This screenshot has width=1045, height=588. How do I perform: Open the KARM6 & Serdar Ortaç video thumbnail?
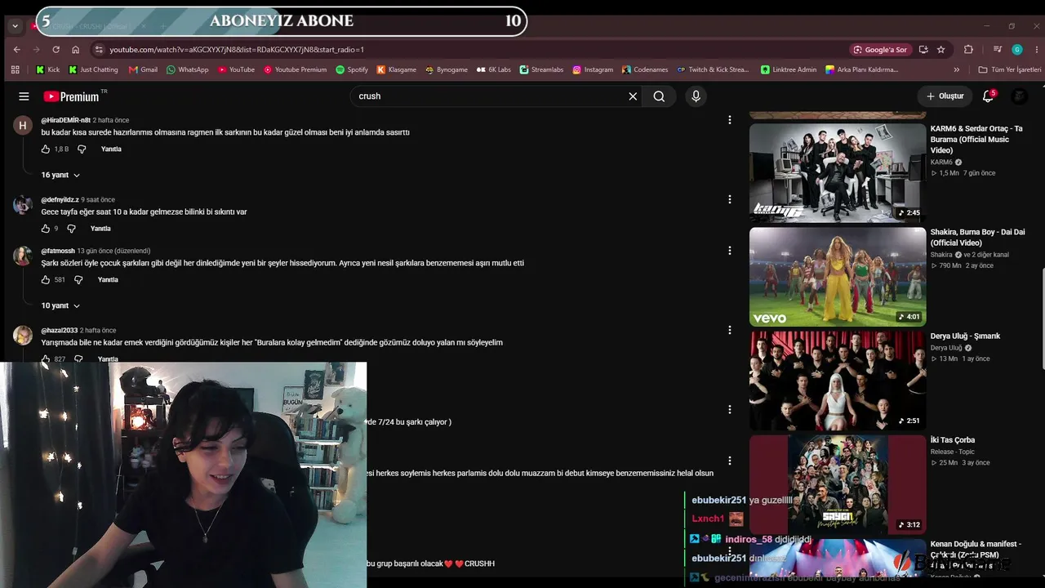(x=838, y=172)
